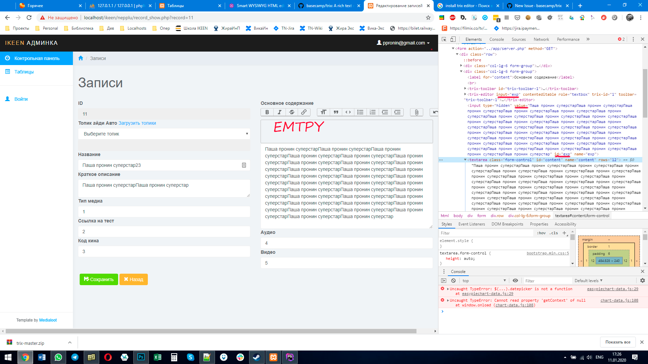Open the Event Listeners tab
The width and height of the screenshot is (648, 364).
pyautogui.click(x=471, y=224)
